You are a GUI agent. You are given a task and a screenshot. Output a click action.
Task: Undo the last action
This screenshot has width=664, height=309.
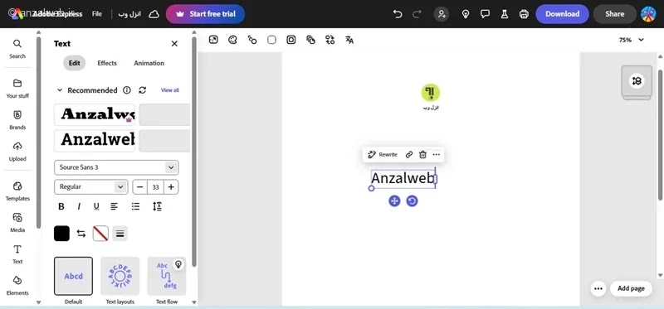tap(398, 14)
